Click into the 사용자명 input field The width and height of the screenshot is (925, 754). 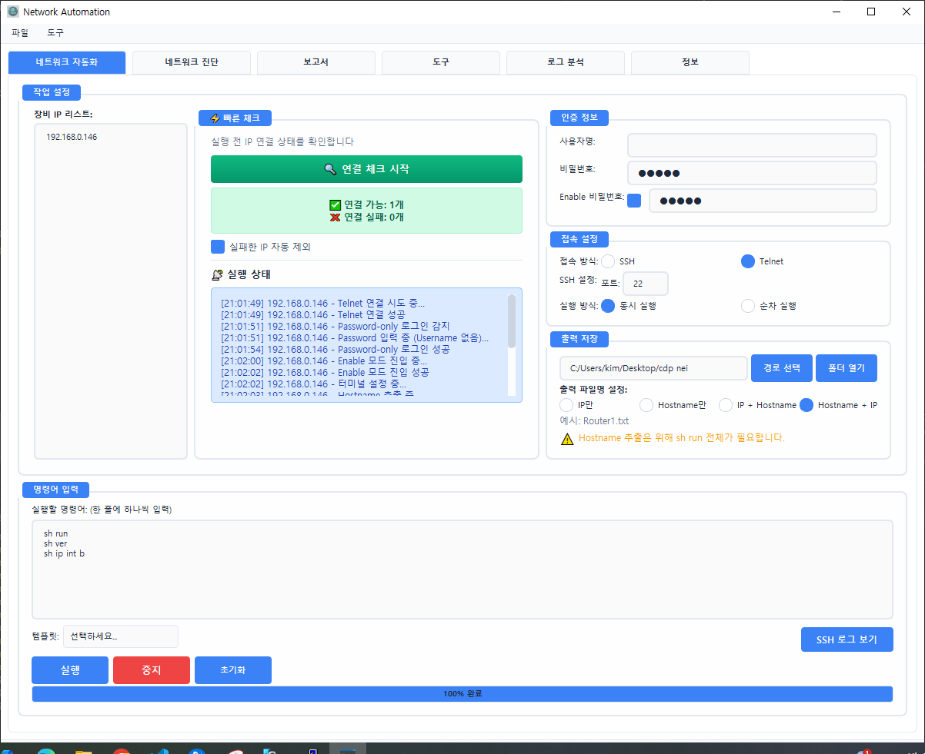pos(751,145)
